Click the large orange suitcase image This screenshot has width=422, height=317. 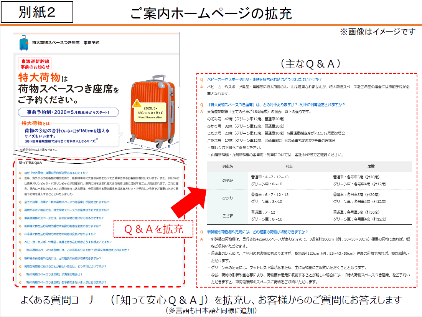tap(152, 112)
